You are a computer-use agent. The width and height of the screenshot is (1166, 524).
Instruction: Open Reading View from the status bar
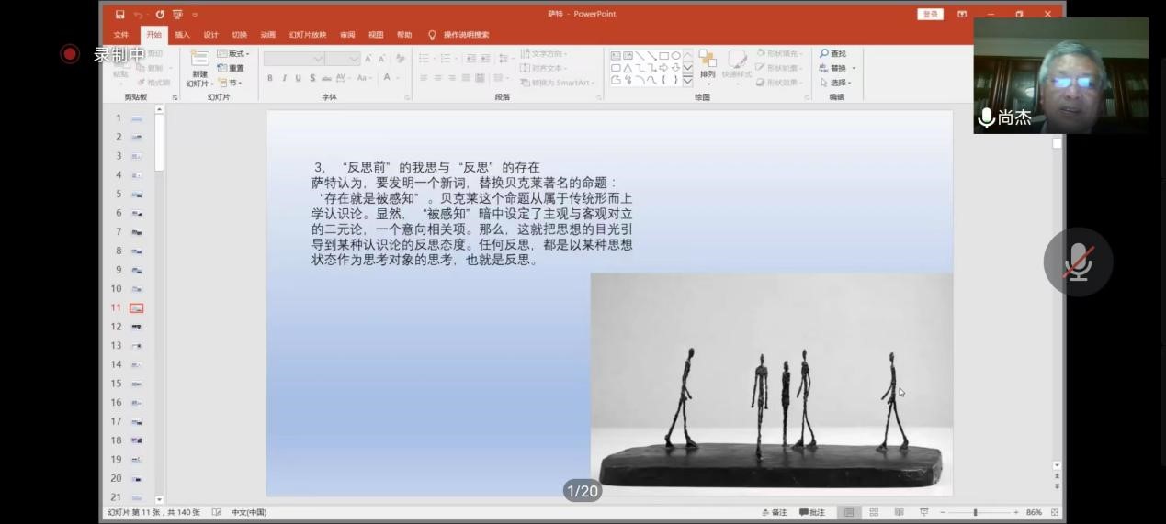point(899,512)
